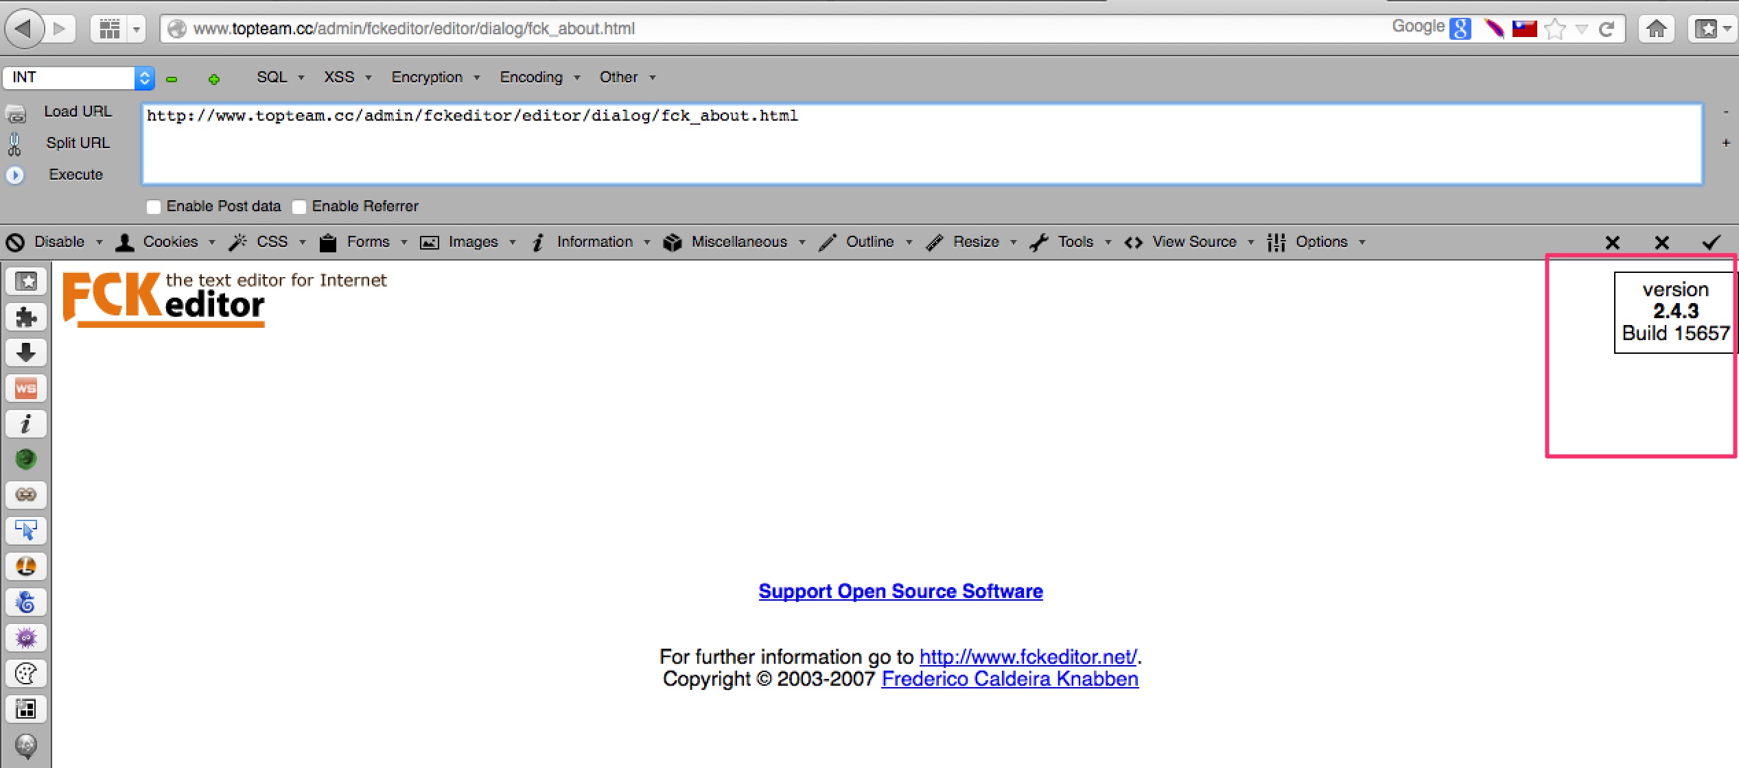1739x768 pixels.
Task: Bookmark this page with the star icon
Action: (x=1555, y=29)
